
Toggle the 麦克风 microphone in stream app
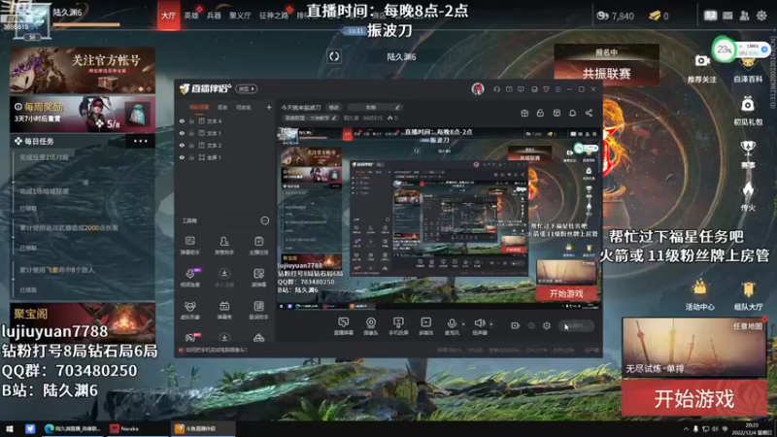click(452, 326)
